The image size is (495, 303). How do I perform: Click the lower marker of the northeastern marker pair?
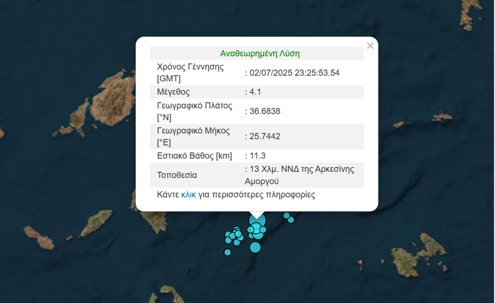pos(291,220)
